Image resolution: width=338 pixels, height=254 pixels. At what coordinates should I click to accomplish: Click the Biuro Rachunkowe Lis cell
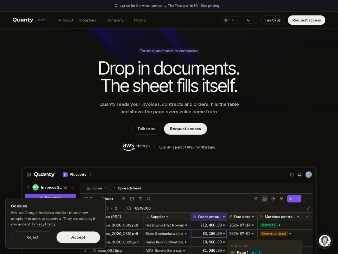coord(167,234)
